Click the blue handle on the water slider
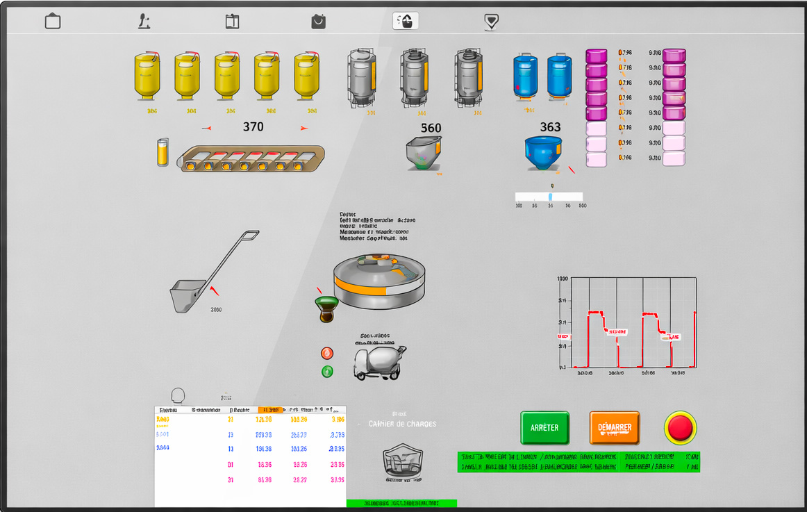 click(x=550, y=197)
